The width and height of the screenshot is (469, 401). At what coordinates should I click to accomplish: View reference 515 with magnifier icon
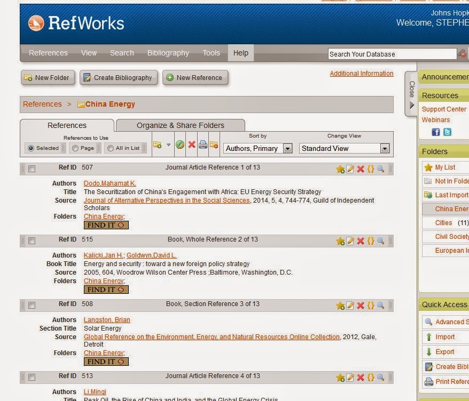380,241
